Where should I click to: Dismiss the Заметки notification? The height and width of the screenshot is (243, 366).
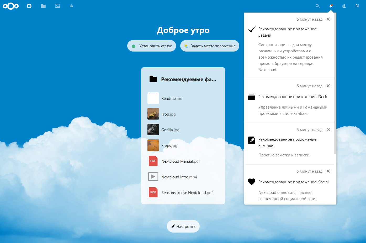(x=328, y=129)
